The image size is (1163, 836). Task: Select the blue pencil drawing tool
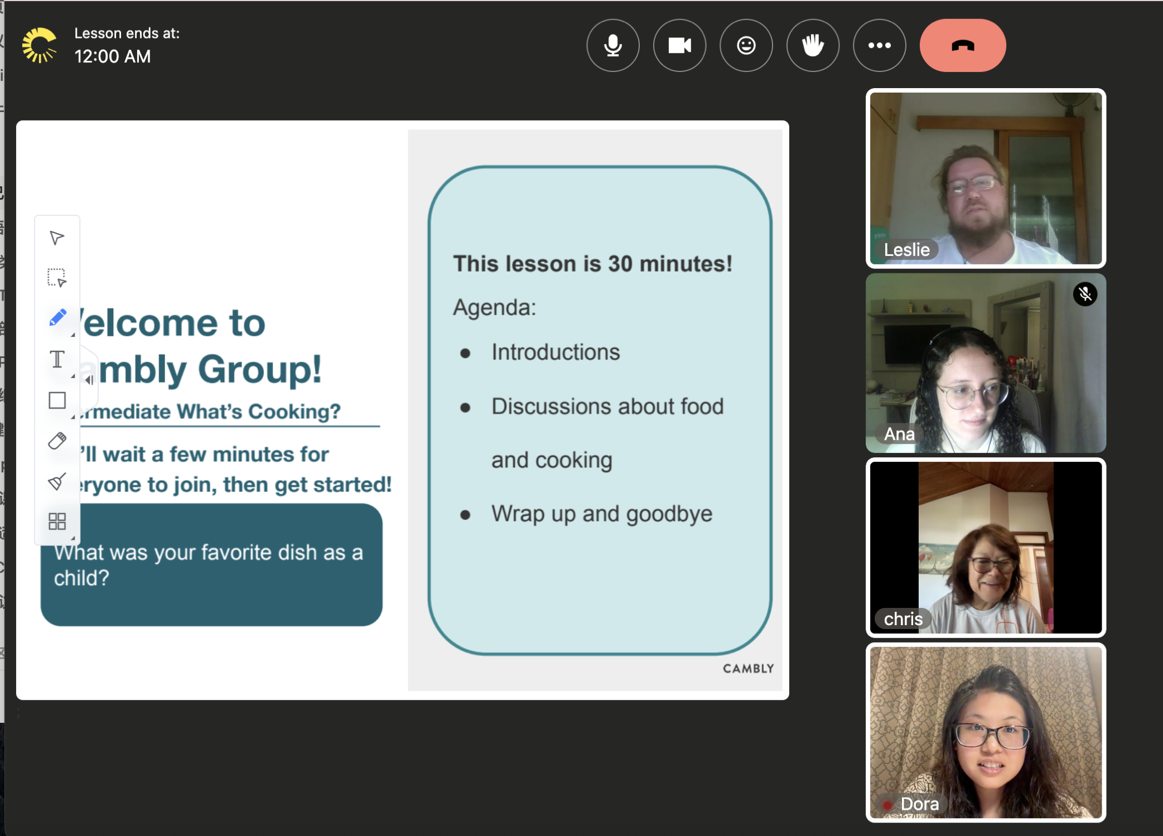(57, 318)
